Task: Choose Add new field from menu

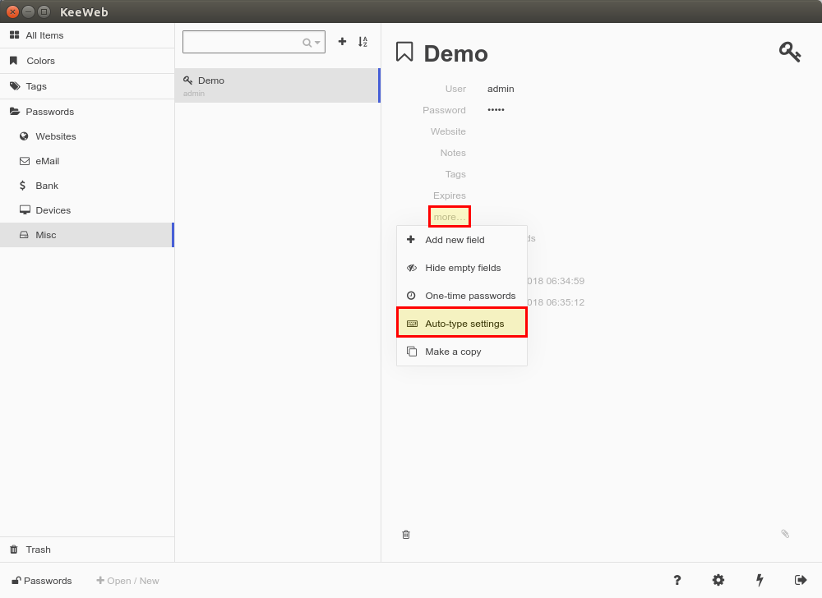Action: click(x=462, y=240)
